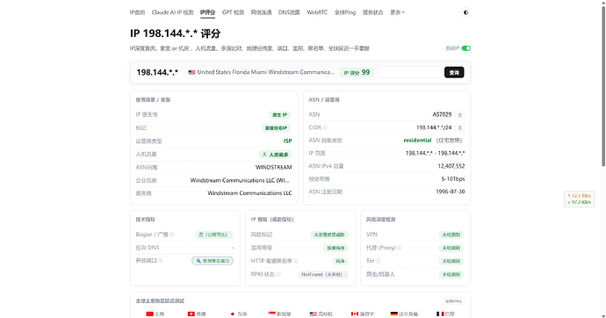The image size is (606, 318).
Task: Copy the ASN AS7029 value
Action: [460, 115]
